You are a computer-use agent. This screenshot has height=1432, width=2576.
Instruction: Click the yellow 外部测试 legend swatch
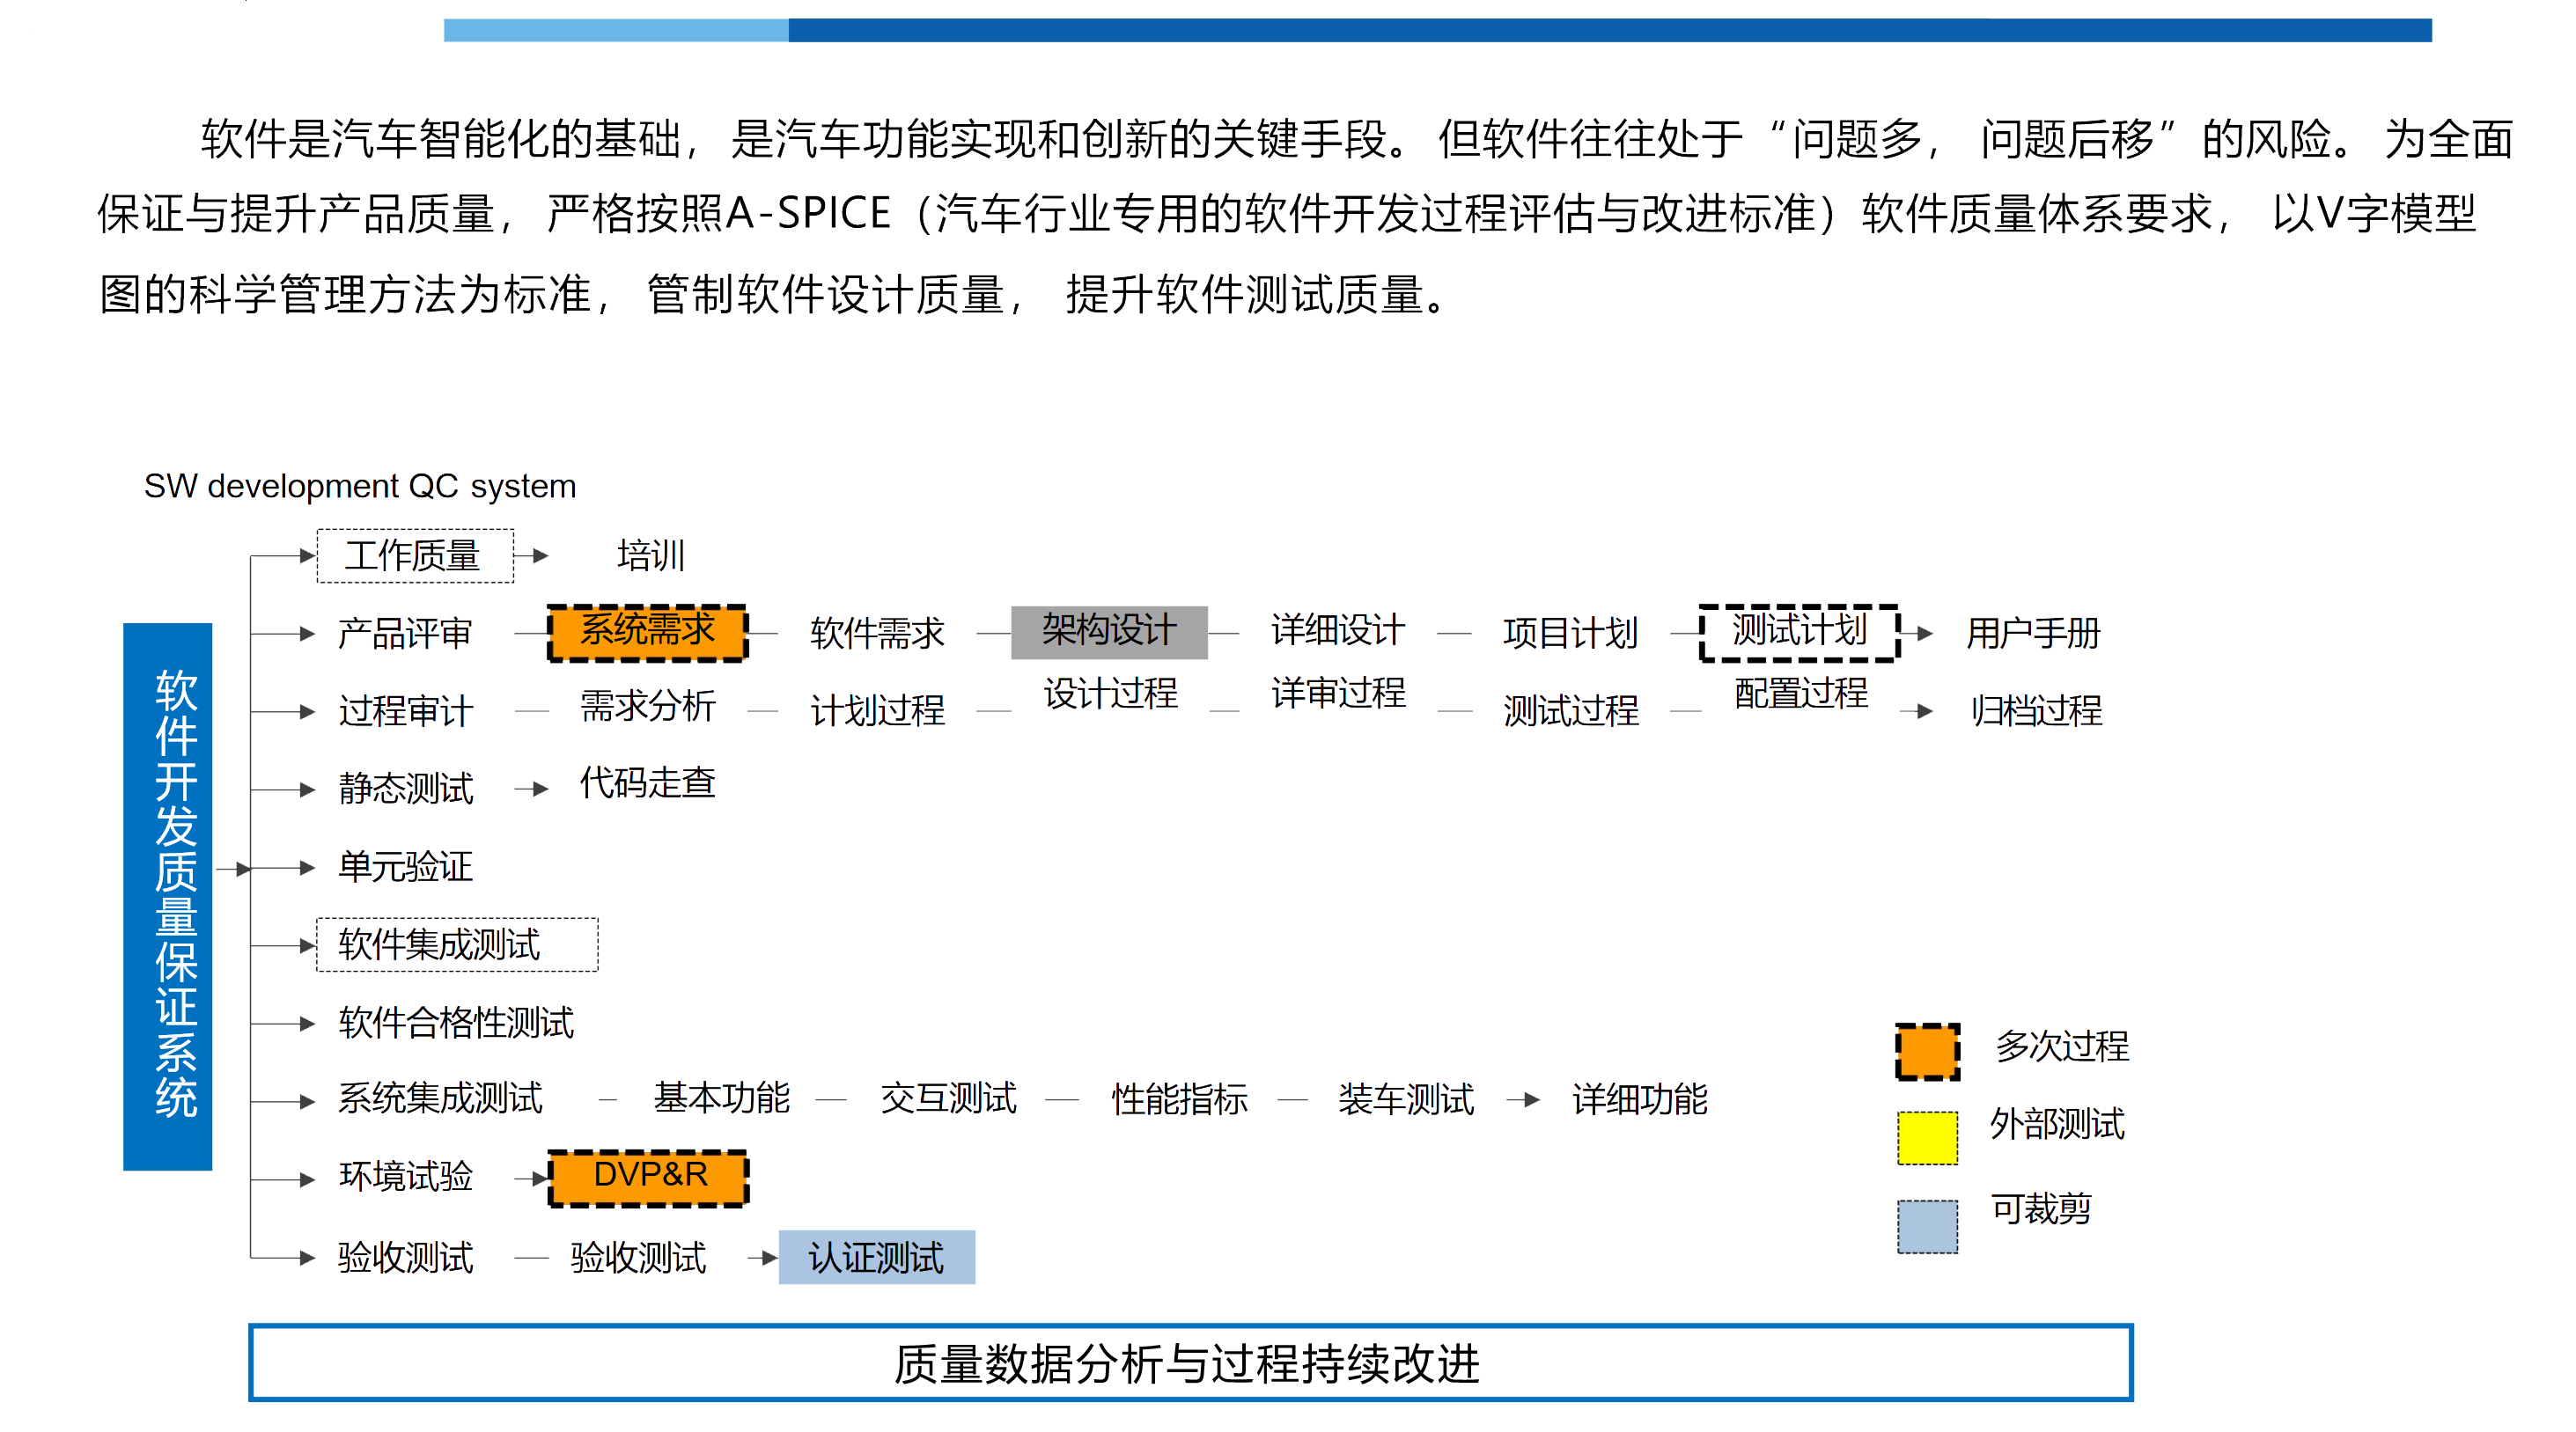point(1927,1137)
